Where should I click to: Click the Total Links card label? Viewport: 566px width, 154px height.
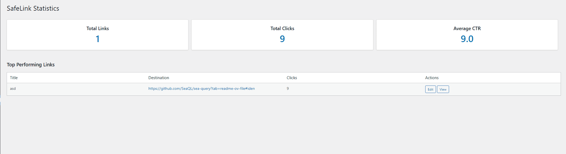pos(98,29)
